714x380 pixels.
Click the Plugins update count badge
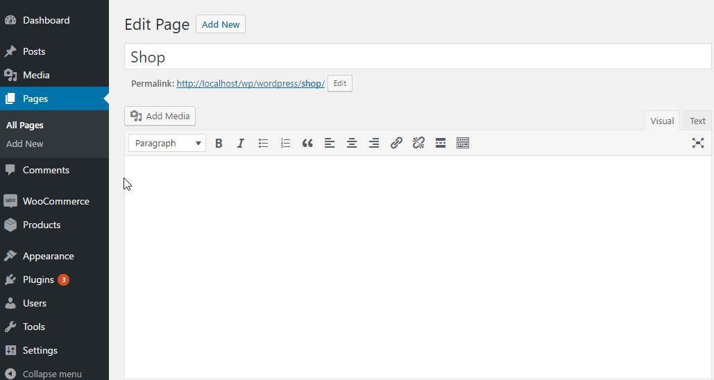tap(63, 280)
